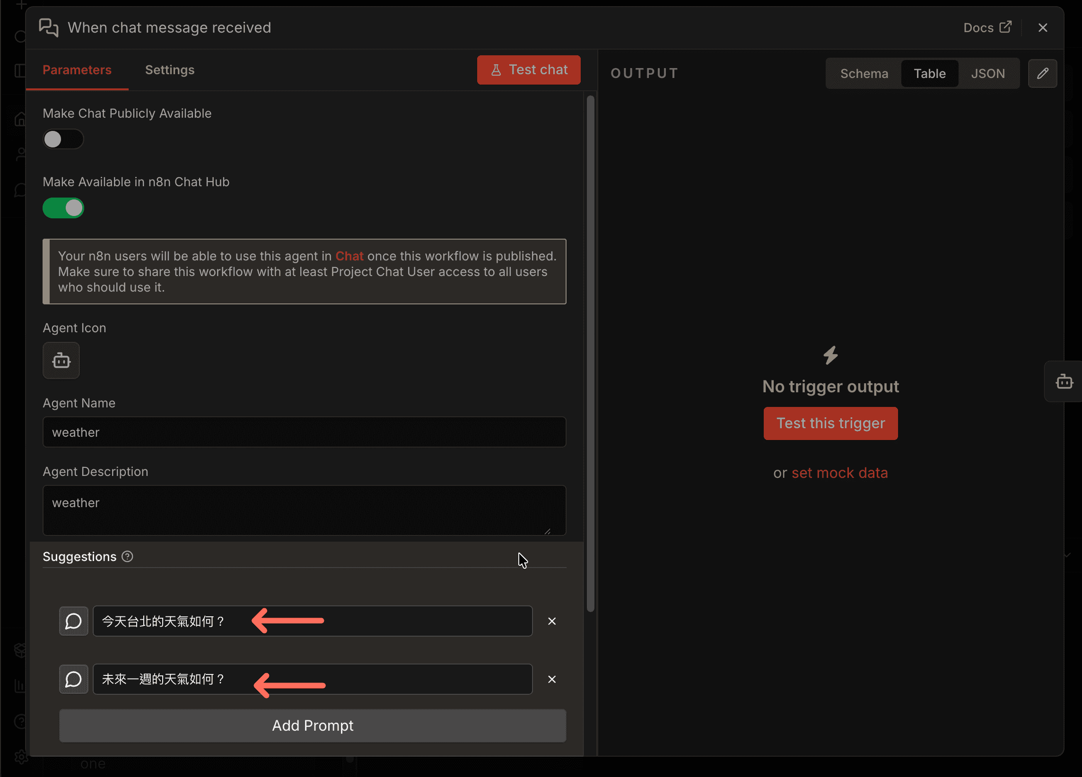Disable Make Available in n8n Chat Hub
This screenshot has width=1082, height=777.
(63, 208)
